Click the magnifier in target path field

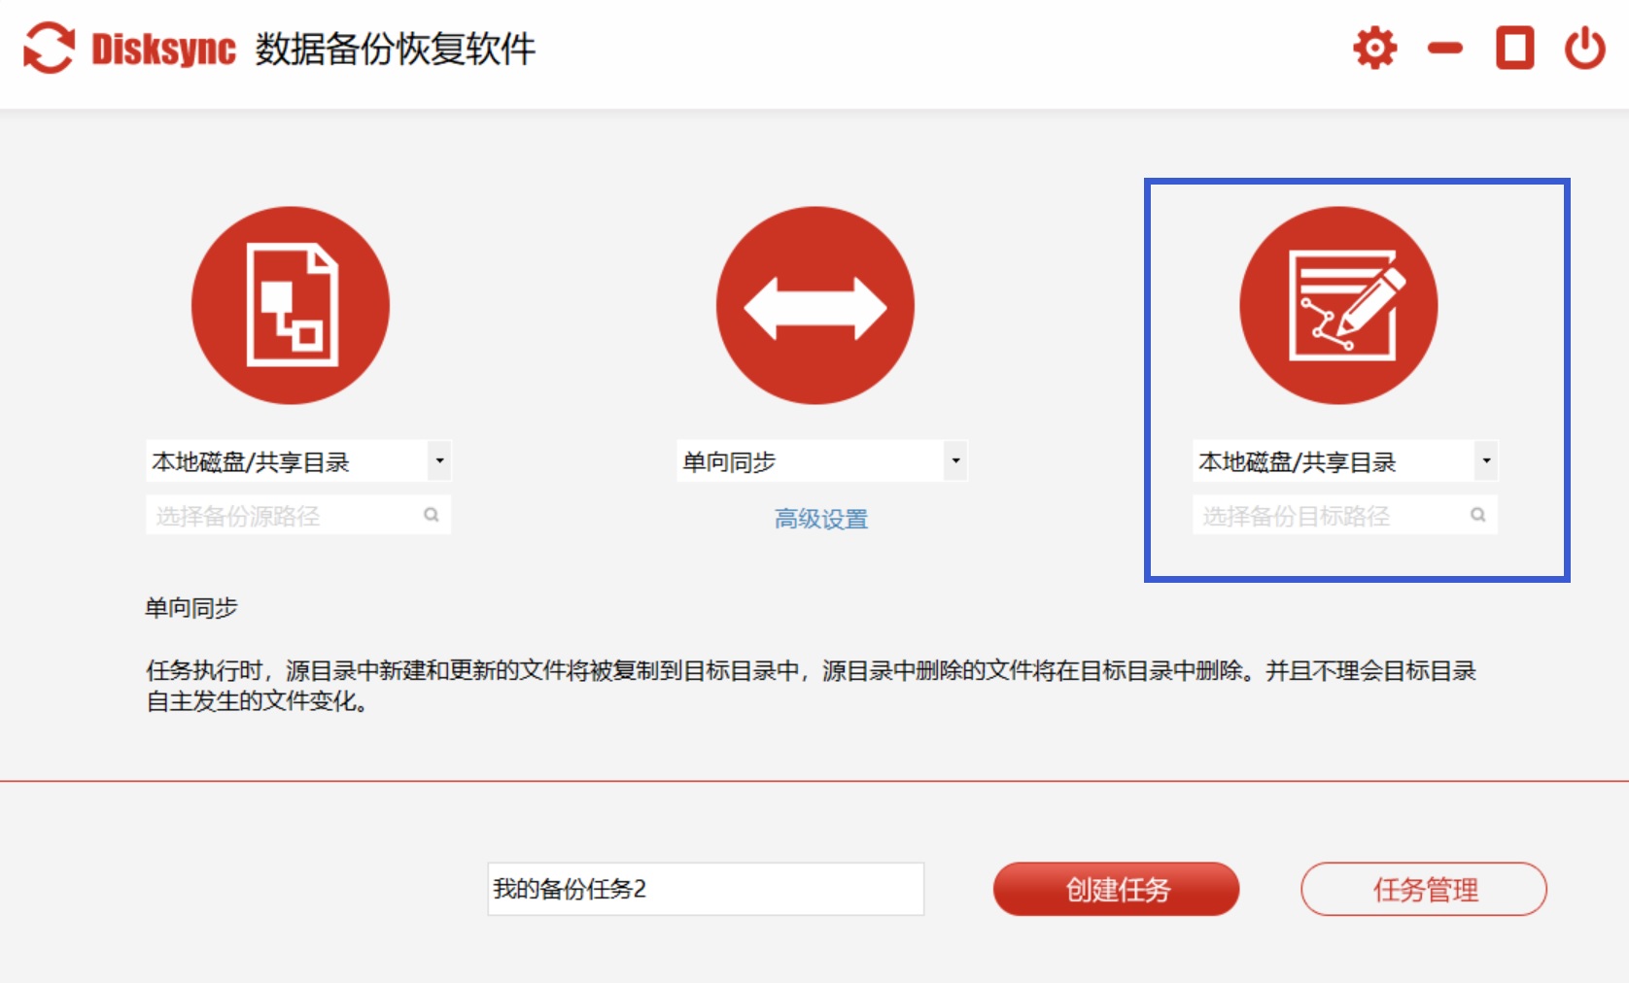1478,515
